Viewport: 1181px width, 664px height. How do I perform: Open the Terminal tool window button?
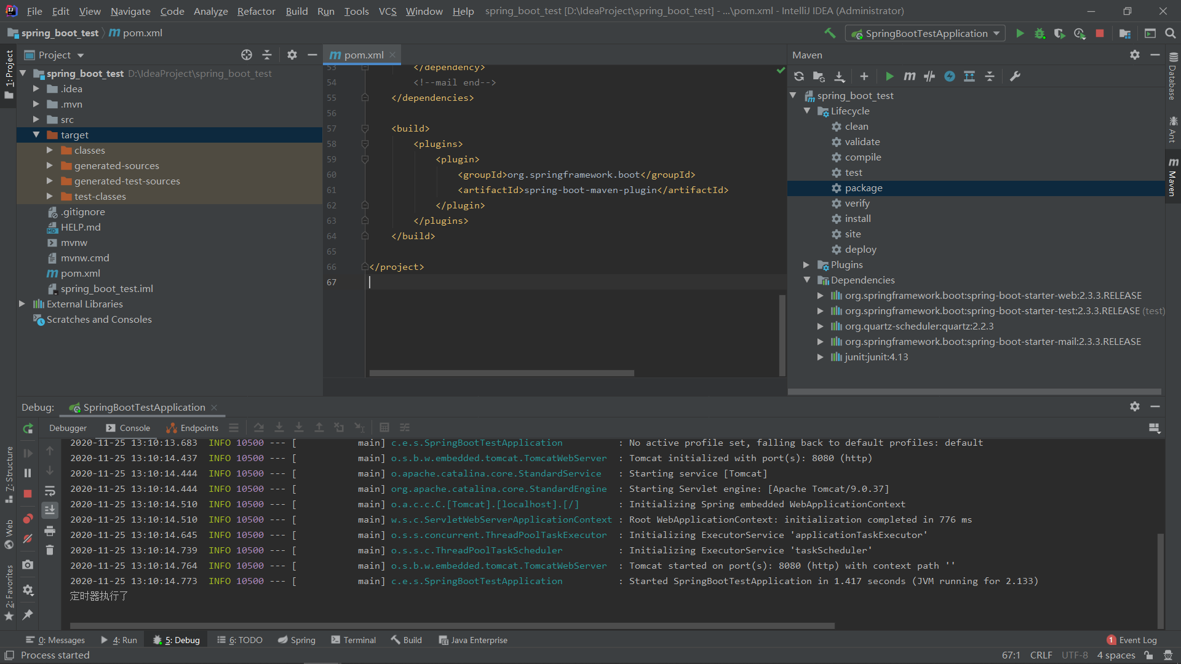[x=353, y=640]
